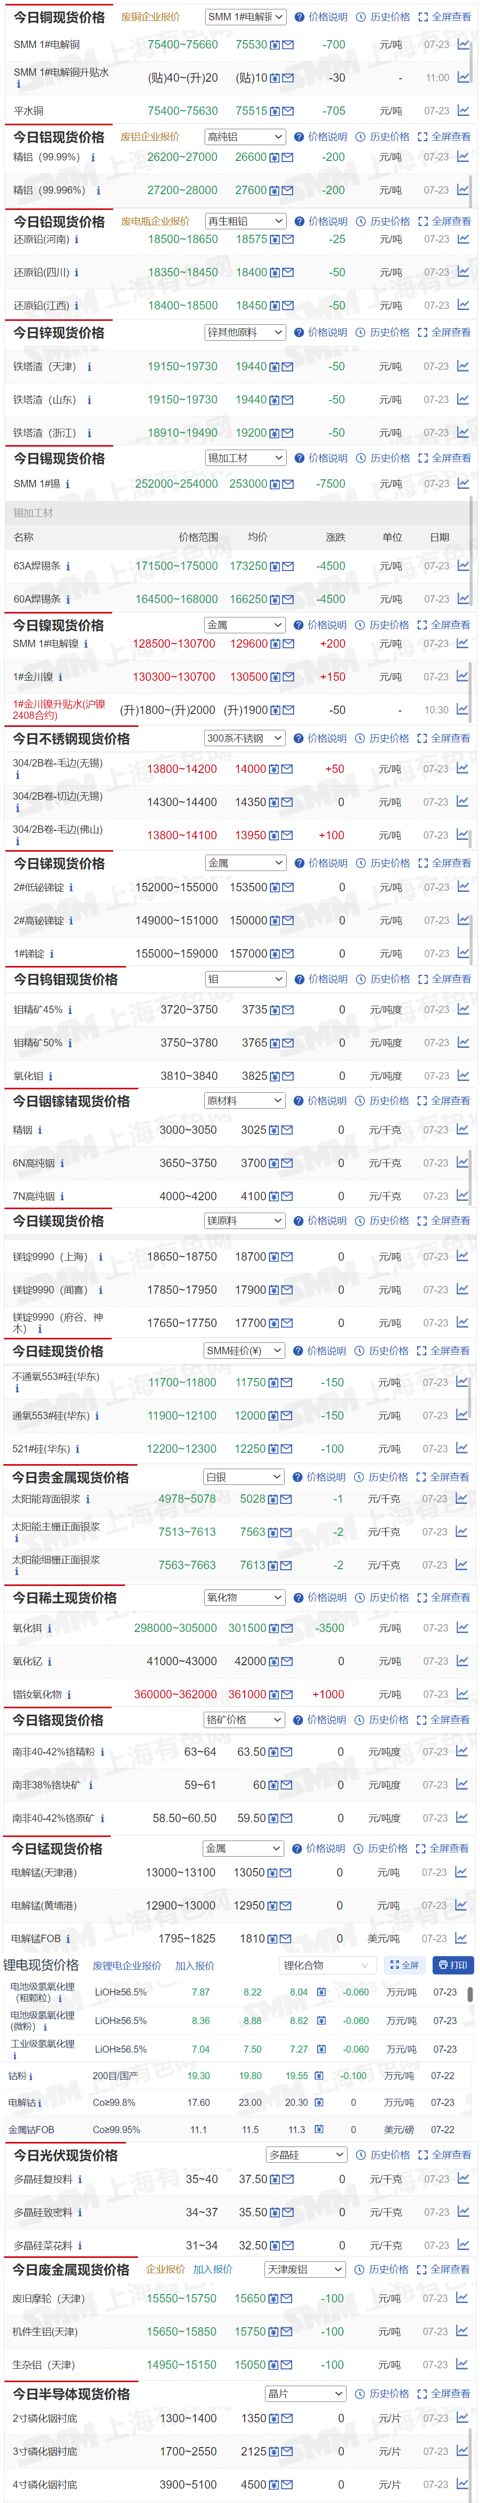Click mail icon in 通氧553#硅(华东) row
The image size is (480, 2503).
click(287, 1416)
